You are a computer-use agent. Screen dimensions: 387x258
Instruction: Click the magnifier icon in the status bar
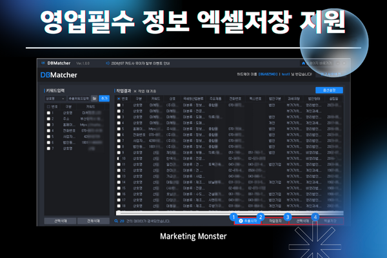[x=116, y=221]
